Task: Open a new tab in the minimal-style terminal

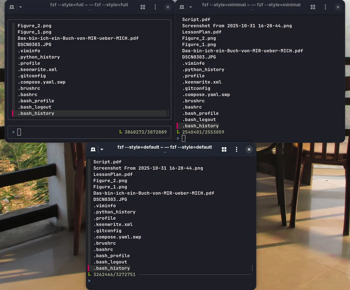Action: coord(182,7)
